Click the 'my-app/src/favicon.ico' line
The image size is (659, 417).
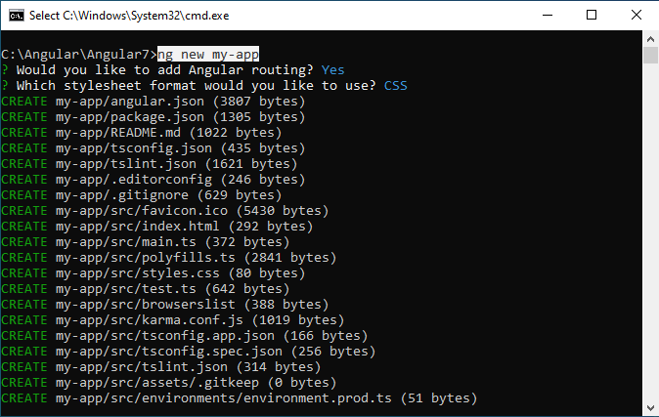164,210
